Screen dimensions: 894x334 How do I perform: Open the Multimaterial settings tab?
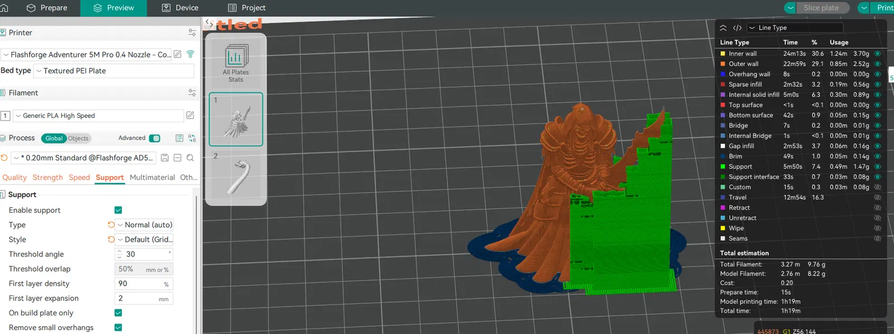153,178
